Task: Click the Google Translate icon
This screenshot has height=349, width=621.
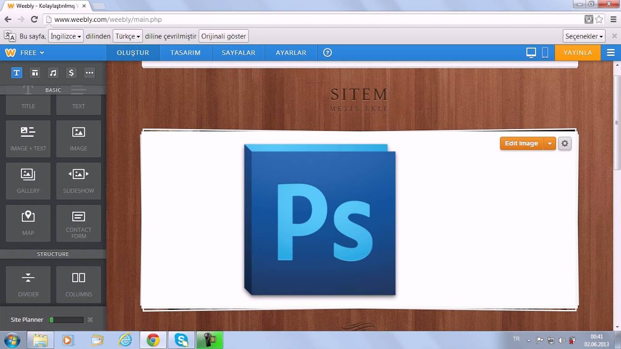Action: (x=10, y=36)
